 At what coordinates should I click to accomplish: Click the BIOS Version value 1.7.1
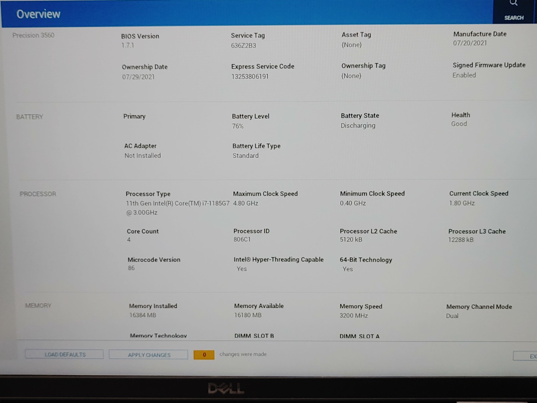[128, 45]
